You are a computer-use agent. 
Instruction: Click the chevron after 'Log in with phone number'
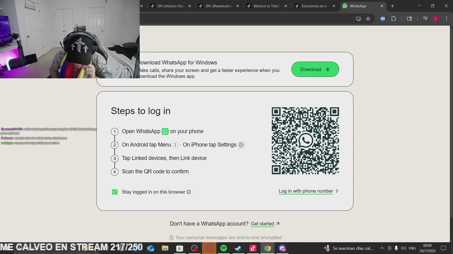pyautogui.click(x=337, y=191)
